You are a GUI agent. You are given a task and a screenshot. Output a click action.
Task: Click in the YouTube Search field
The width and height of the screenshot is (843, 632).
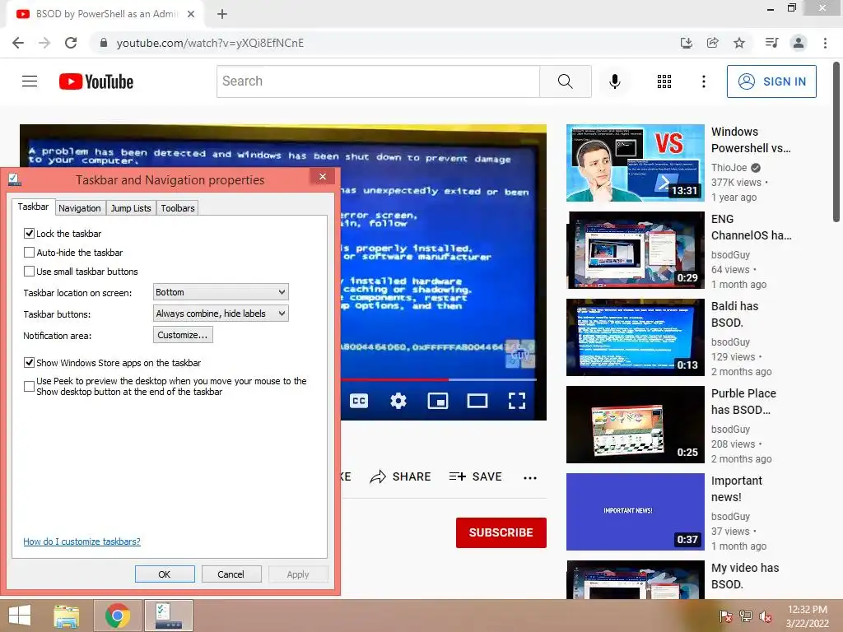378,81
